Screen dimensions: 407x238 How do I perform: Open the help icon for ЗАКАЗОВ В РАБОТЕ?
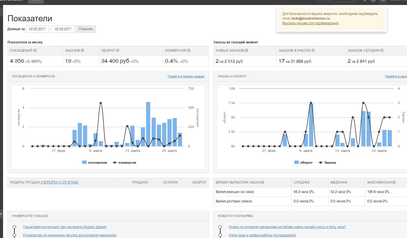pos(313,51)
